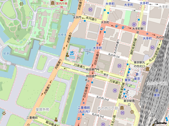Image resolution: width=169 pixels, height=126 pixels.
Task: Click the museum icon beside 宮内庁病院
Action: click(x=53, y=3)
